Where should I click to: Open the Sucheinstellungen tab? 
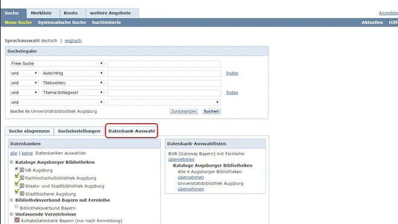pos(79,131)
